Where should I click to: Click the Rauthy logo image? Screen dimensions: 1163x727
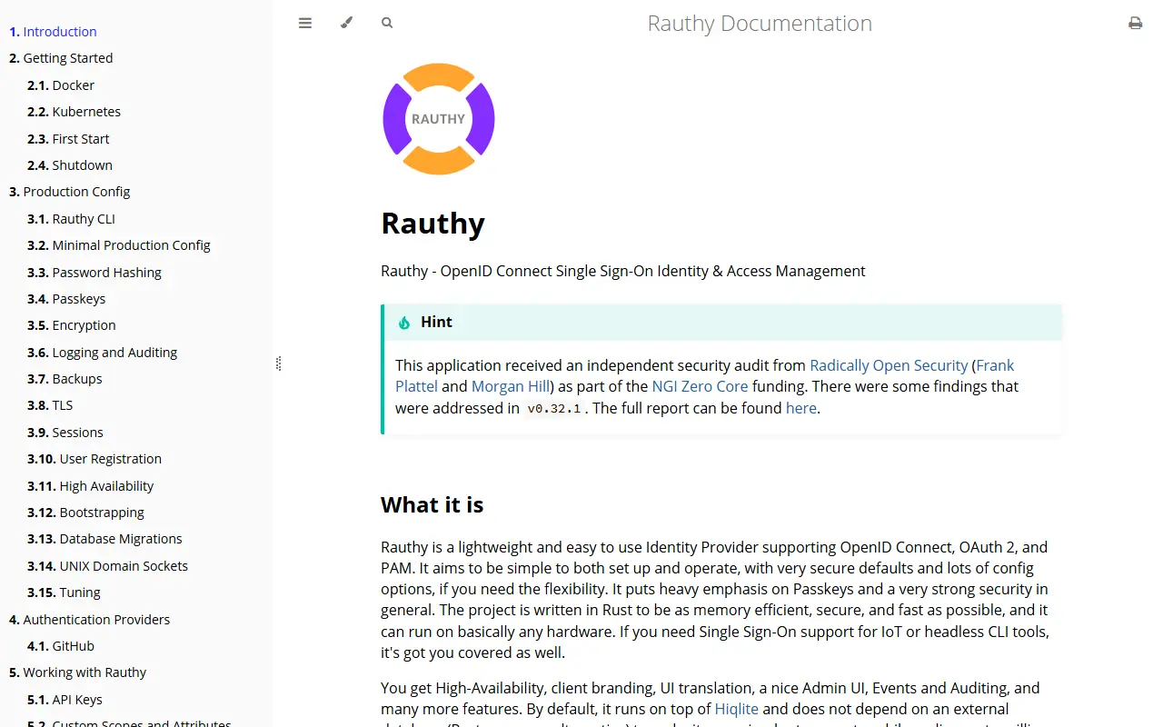click(439, 119)
